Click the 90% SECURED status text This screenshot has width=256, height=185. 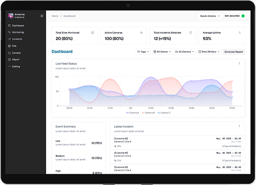[232, 16]
